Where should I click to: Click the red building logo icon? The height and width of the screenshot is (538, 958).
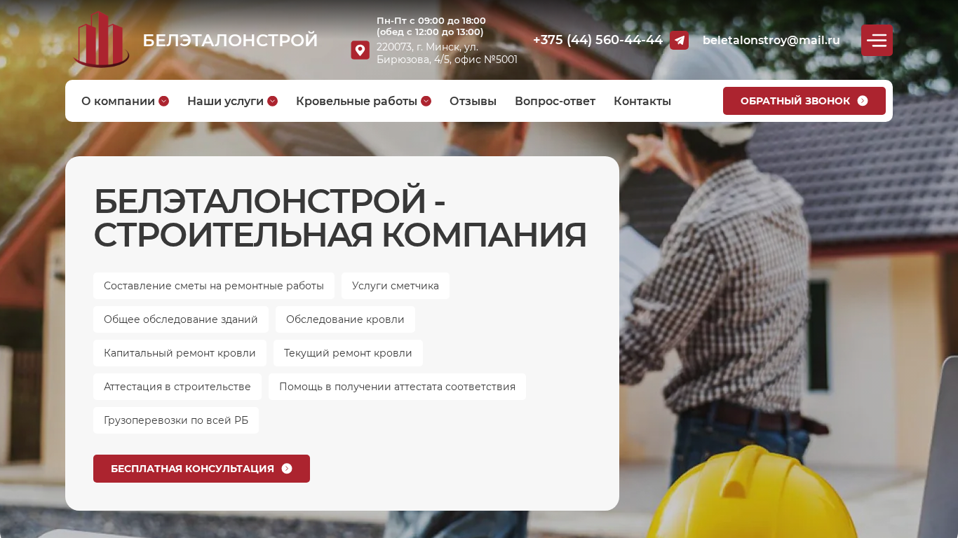pyautogui.click(x=101, y=39)
